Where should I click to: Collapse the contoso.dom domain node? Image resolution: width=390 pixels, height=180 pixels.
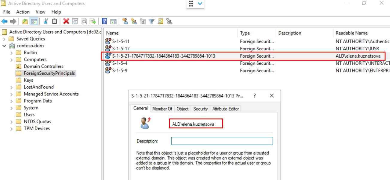pos(4,46)
